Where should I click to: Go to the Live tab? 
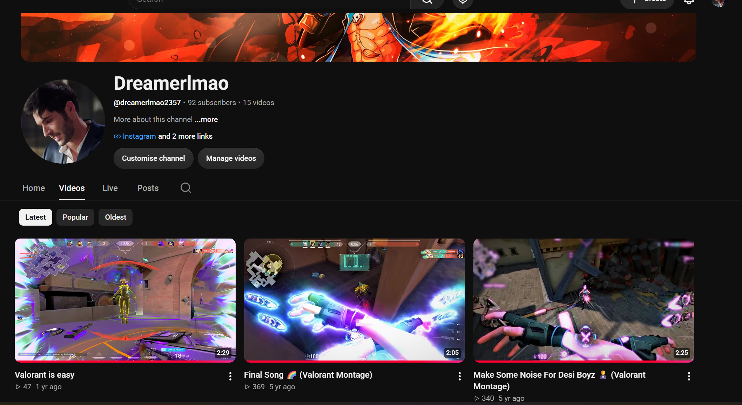click(x=110, y=188)
